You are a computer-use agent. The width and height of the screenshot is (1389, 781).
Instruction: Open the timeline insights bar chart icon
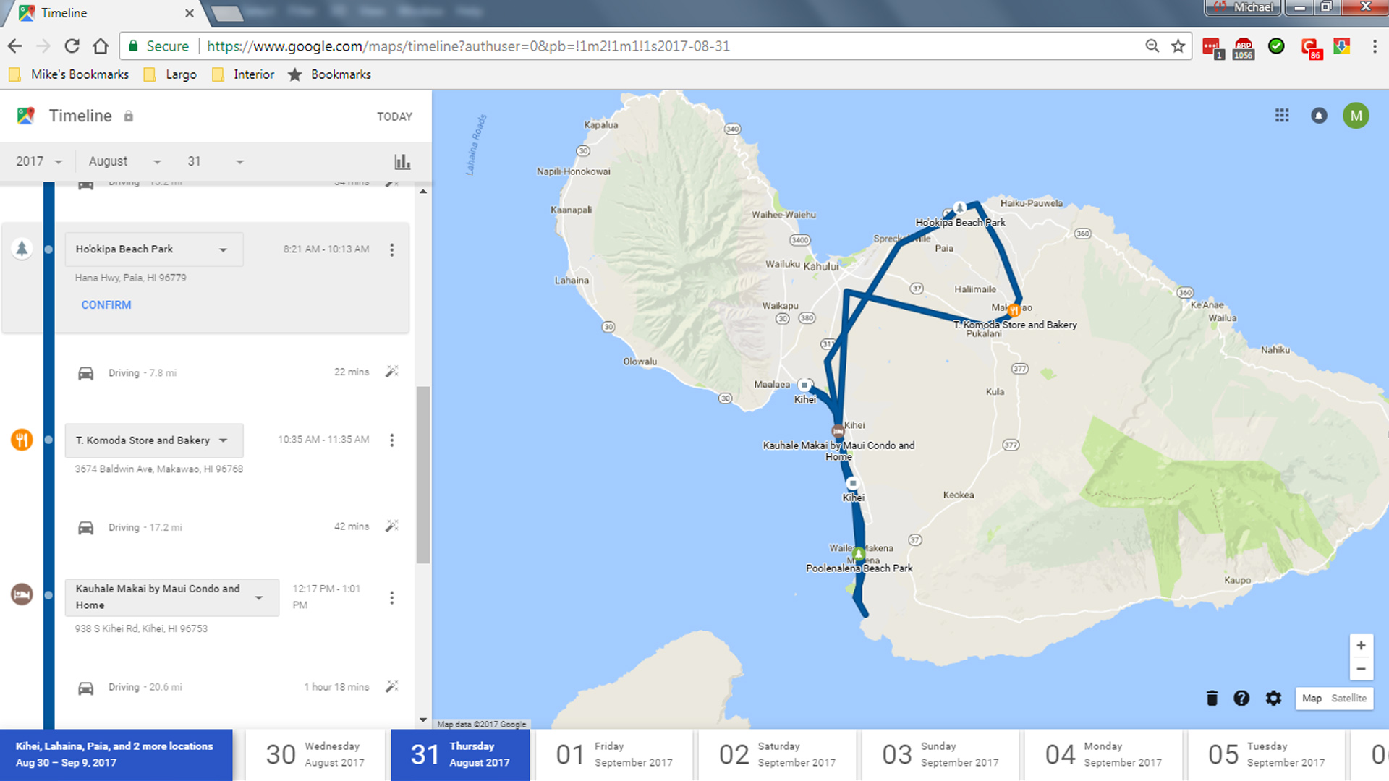point(402,161)
